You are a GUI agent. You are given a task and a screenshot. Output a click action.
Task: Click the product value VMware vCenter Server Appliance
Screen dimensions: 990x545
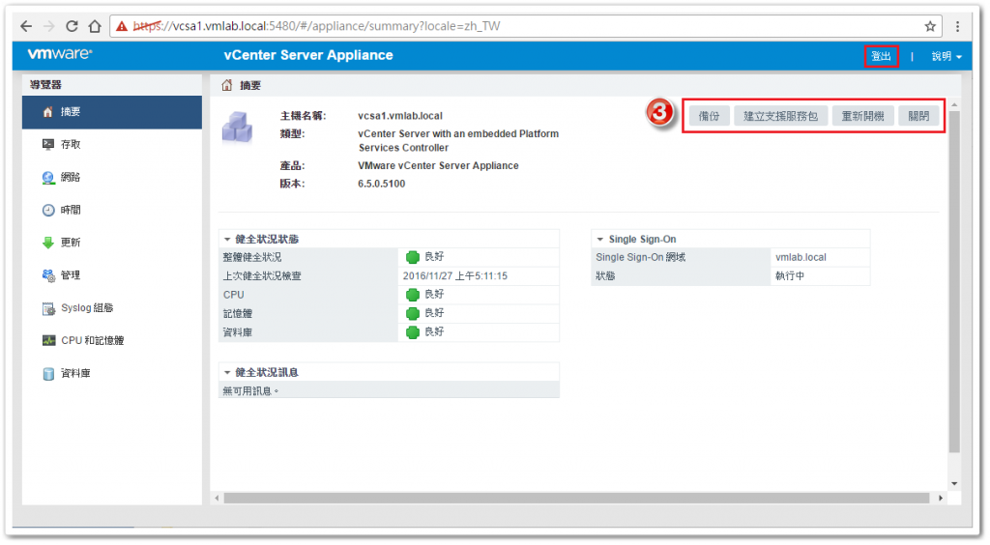pos(438,166)
